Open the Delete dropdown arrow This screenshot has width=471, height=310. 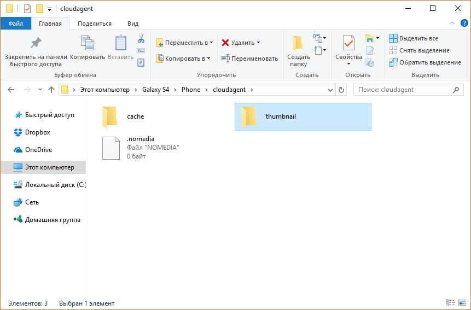258,43
